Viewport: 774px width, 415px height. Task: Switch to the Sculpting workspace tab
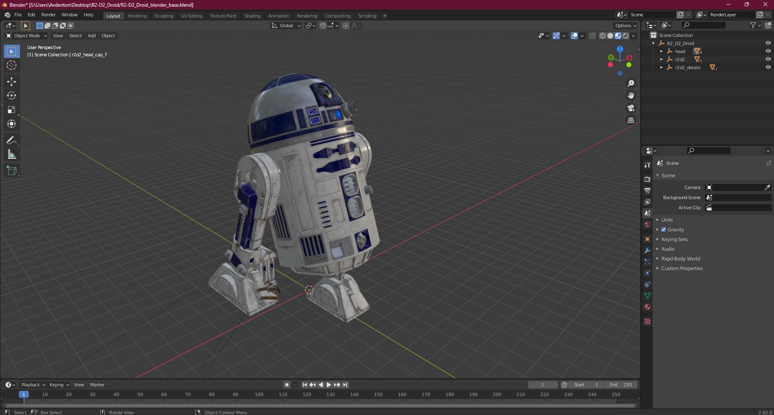pos(164,16)
